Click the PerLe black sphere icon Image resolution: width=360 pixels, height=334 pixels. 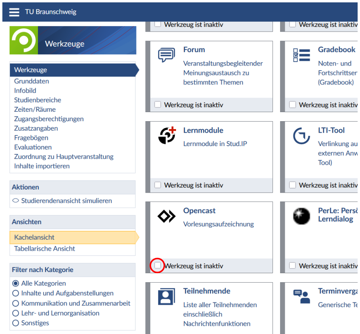301,216
